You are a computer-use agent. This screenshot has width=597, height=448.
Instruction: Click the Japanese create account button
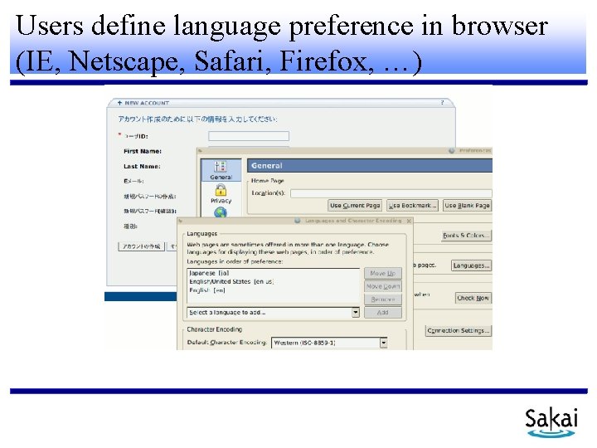(141, 246)
